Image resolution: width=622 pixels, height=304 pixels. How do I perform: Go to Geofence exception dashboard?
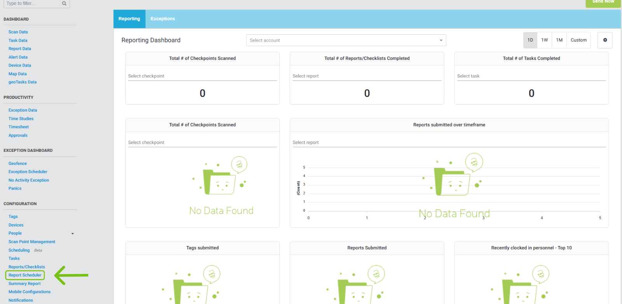(17, 163)
